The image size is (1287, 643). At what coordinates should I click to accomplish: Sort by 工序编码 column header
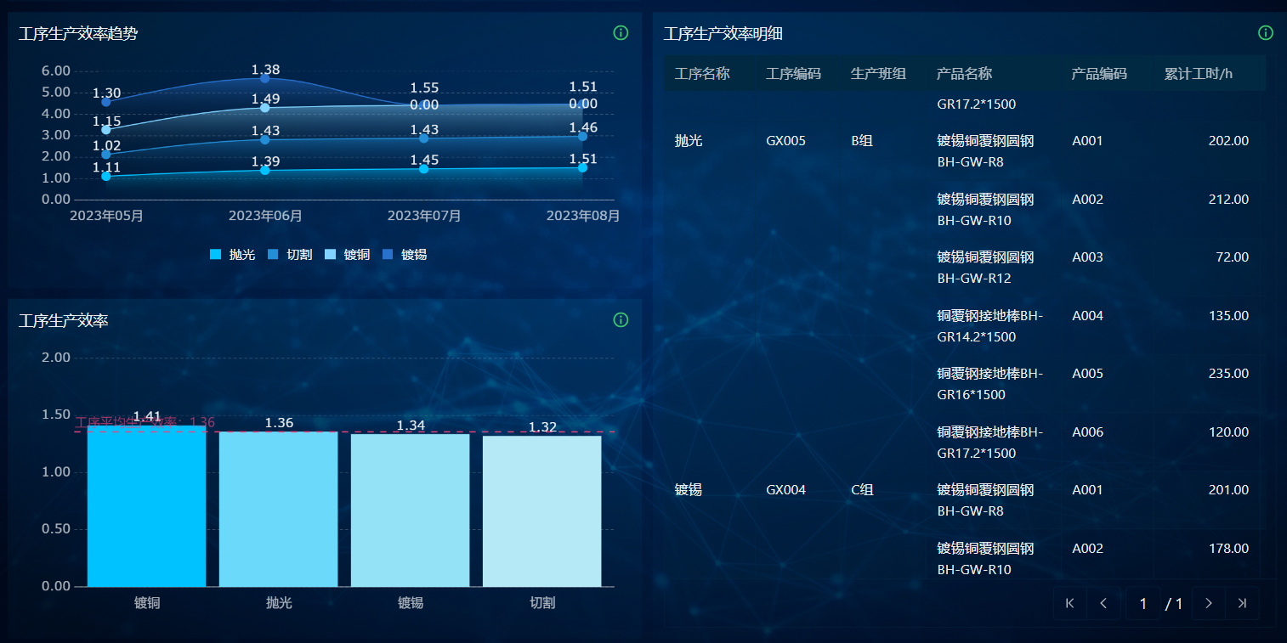click(x=793, y=74)
